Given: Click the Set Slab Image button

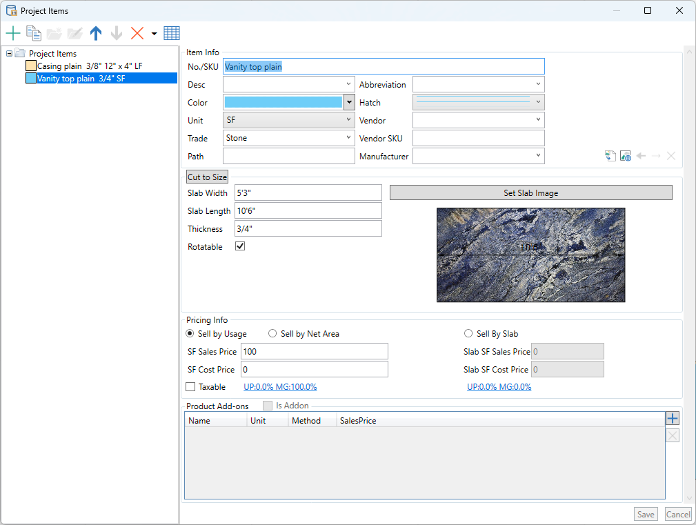Looking at the screenshot, I should 530,193.
